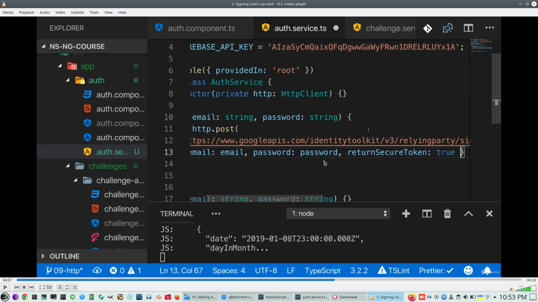Switch to qBittorrent taskbar window
538x302 pixels.
tap(238, 297)
